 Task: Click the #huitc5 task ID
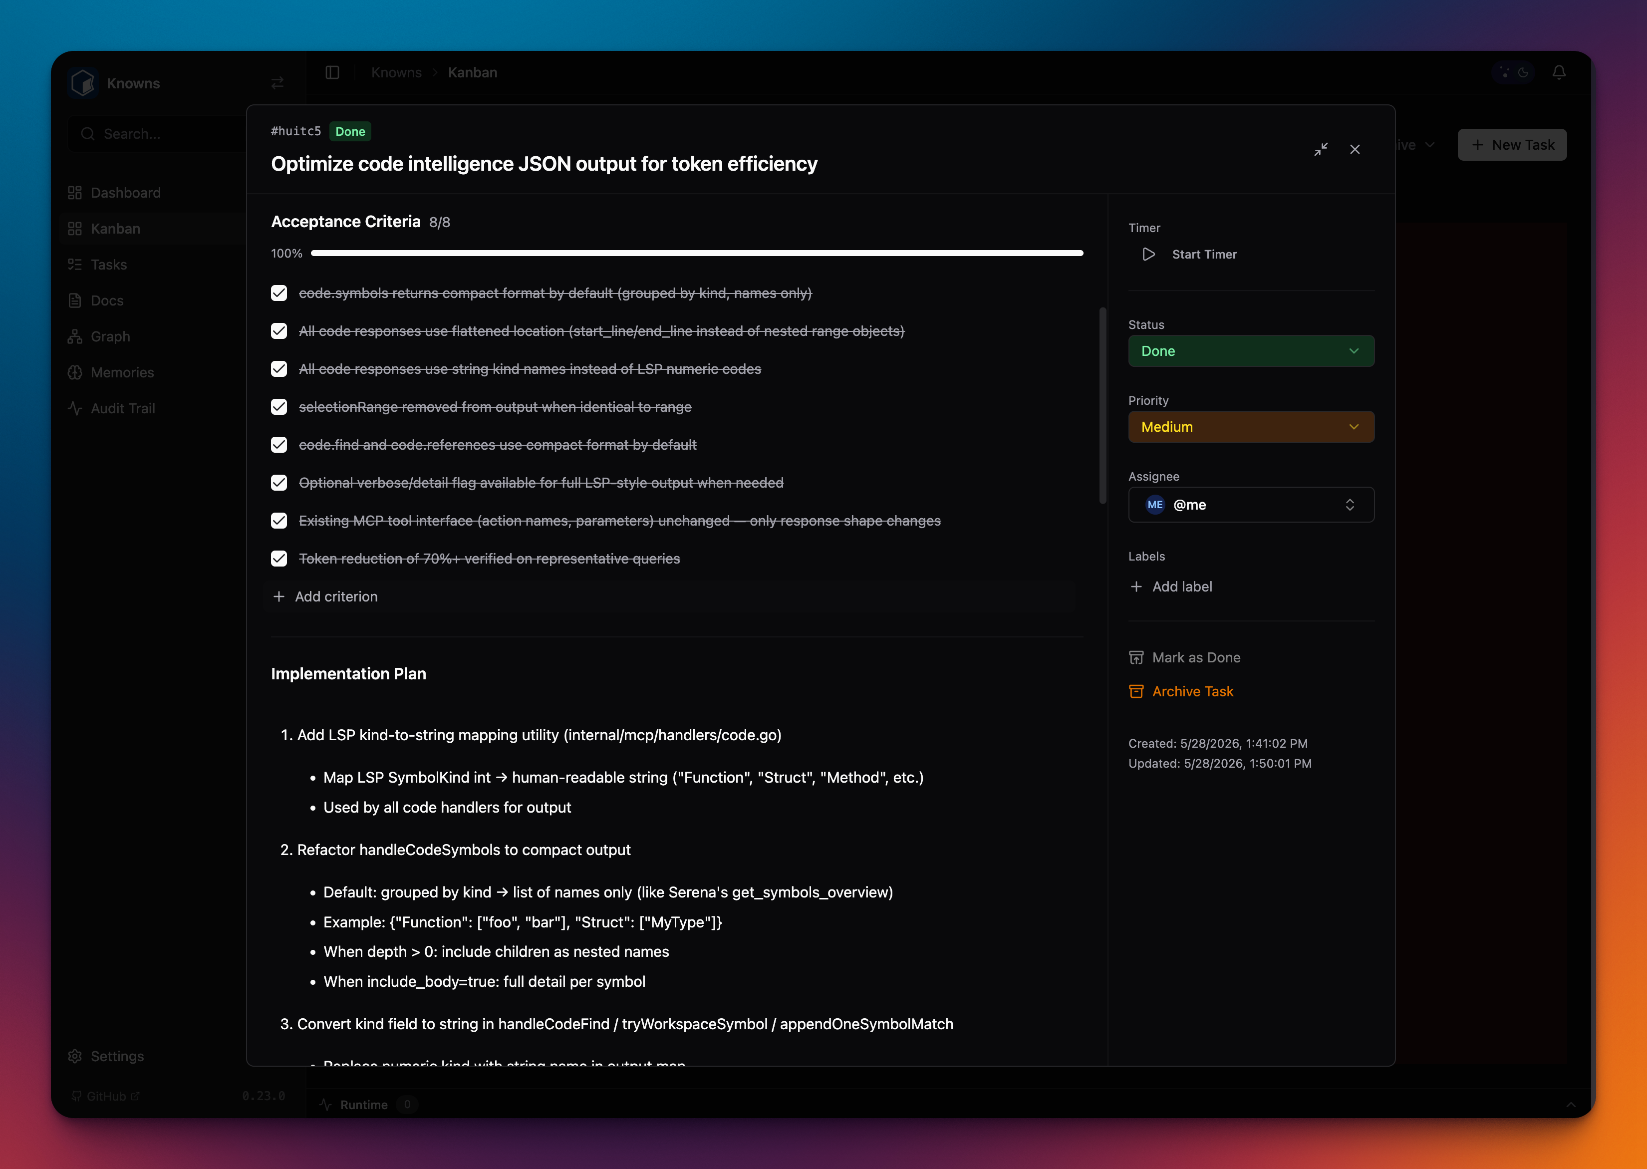click(x=296, y=131)
